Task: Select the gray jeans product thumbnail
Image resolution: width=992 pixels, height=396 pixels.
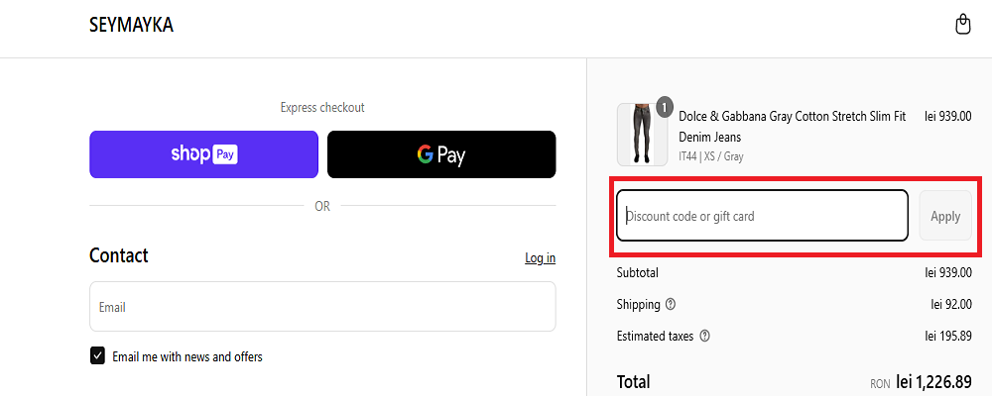Action: click(x=642, y=136)
